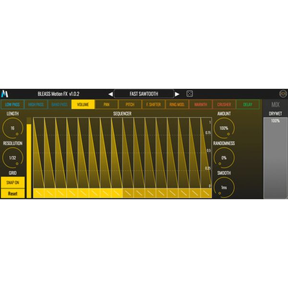Go to next preset with right arrow
Screen dimensions: 288x288
tap(177, 94)
